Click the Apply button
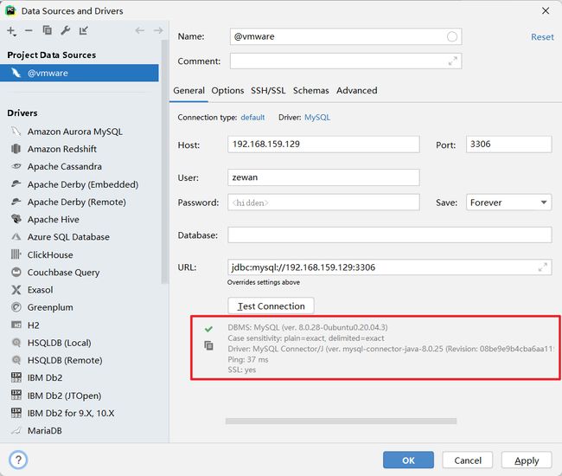The image size is (562, 476). pyautogui.click(x=527, y=460)
